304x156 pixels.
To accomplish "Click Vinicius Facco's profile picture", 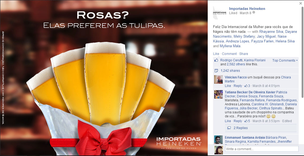I will 218,79.
